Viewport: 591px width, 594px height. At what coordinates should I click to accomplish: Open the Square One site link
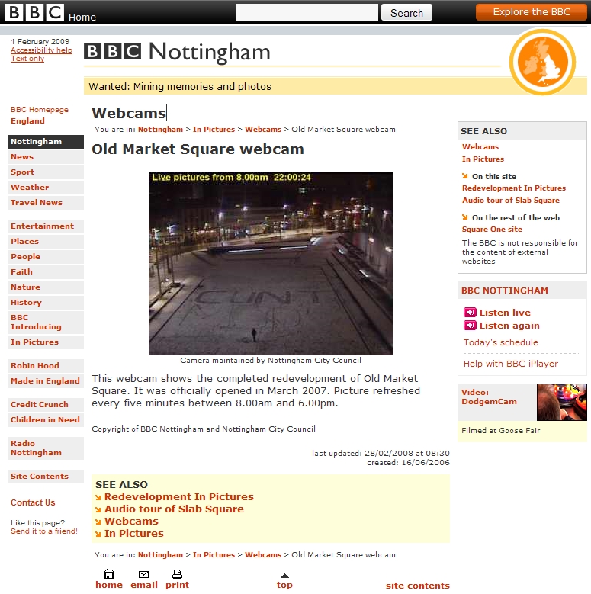pyautogui.click(x=492, y=230)
